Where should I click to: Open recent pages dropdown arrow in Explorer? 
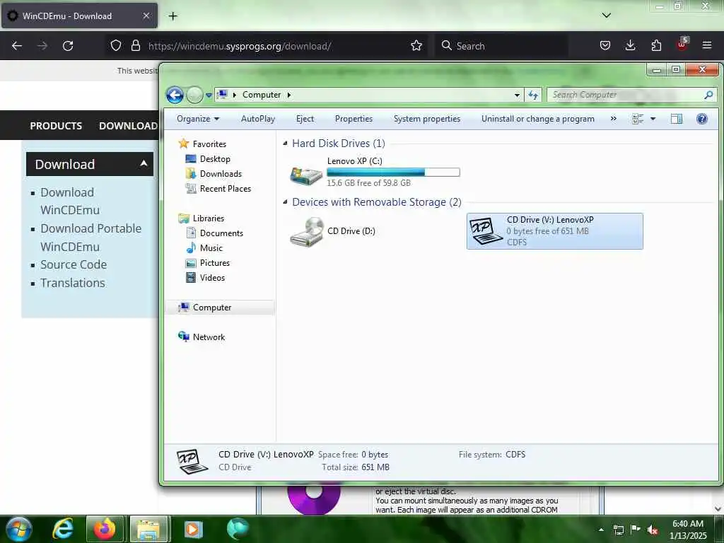[209, 95]
